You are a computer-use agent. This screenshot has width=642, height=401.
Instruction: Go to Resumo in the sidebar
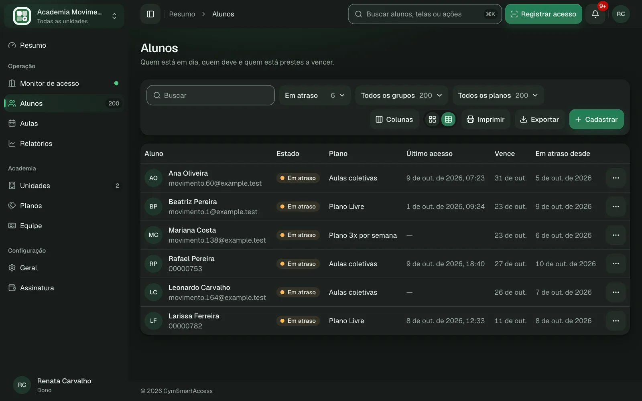(x=64, y=45)
